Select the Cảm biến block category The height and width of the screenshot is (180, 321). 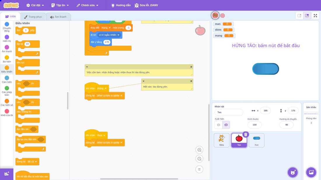click(x=7, y=80)
